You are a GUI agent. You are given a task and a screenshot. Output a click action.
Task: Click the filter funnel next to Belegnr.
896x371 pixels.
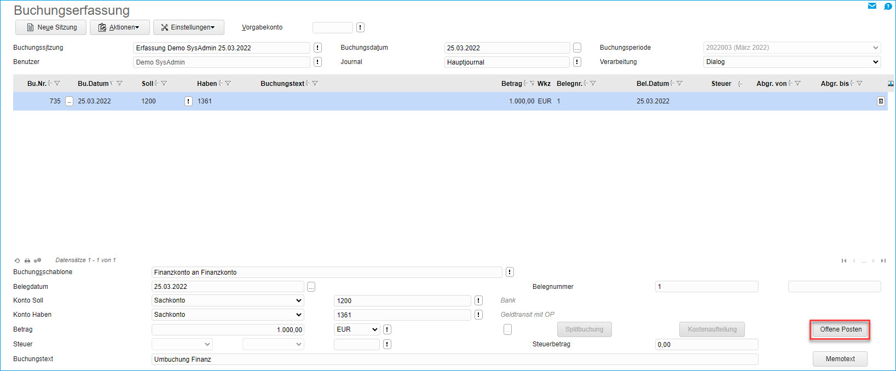(593, 84)
